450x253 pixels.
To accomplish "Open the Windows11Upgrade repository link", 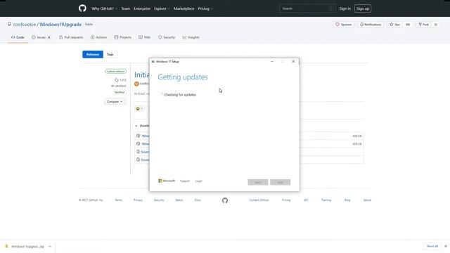I will click(x=60, y=25).
